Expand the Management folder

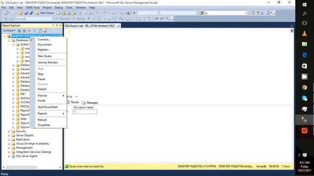pyautogui.click(x=9, y=148)
